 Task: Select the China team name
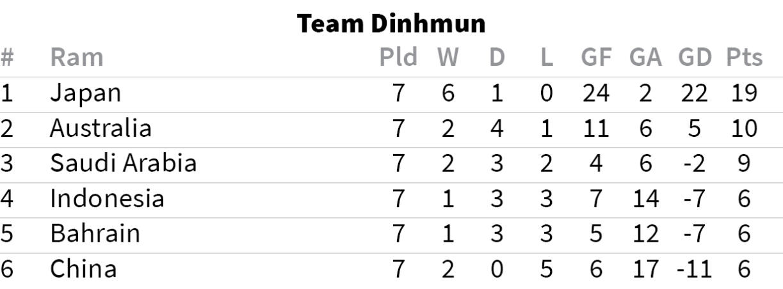[83, 269]
